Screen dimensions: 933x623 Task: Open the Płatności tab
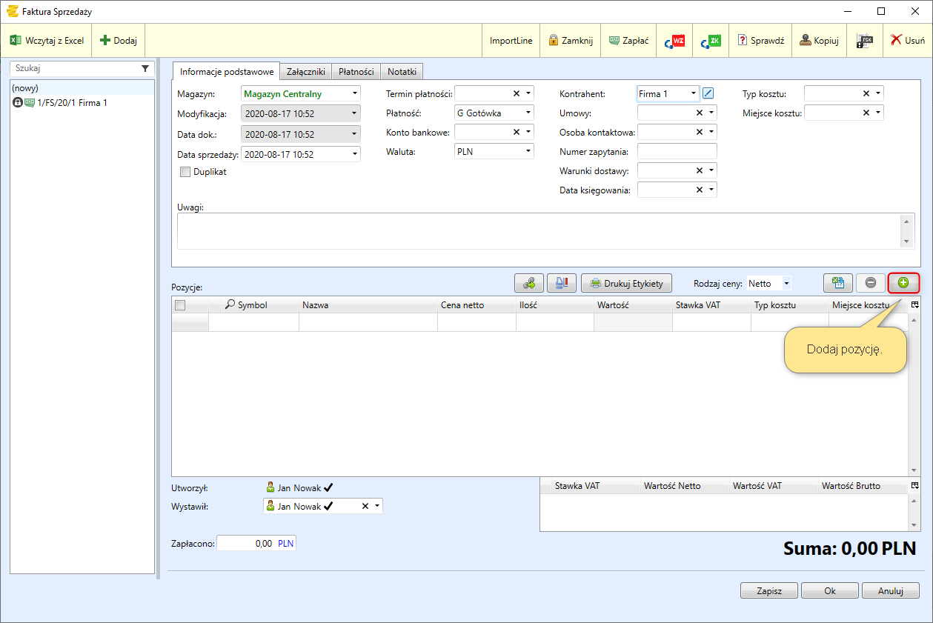point(356,72)
